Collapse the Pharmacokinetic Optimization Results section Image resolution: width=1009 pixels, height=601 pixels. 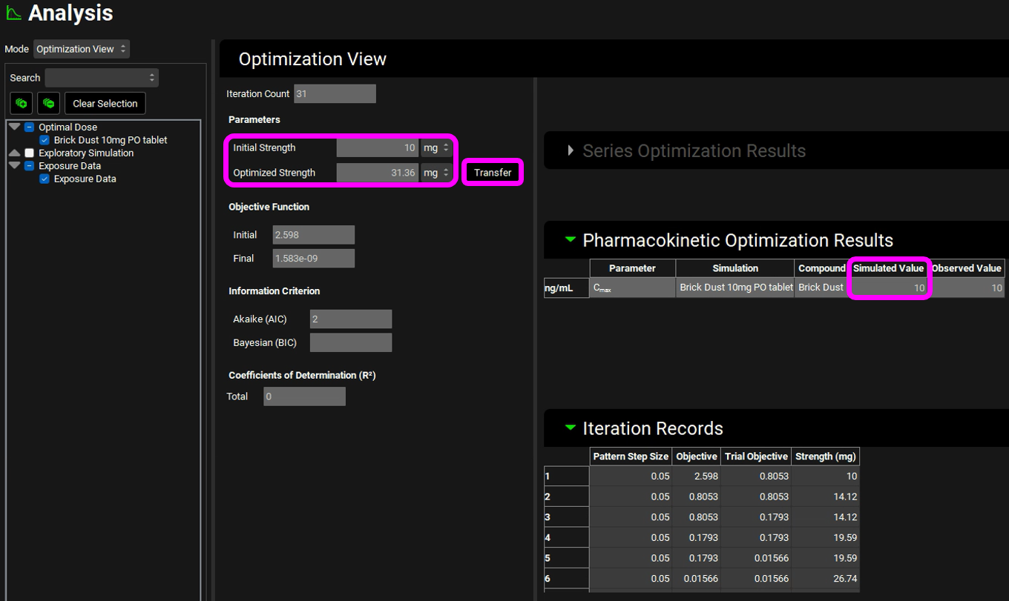pyautogui.click(x=570, y=240)
